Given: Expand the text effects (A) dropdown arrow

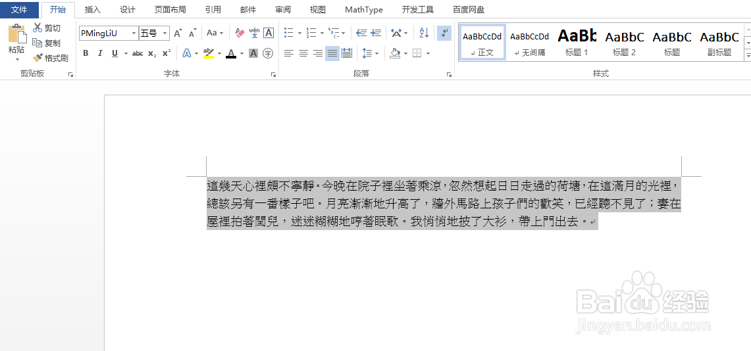Looking at the screenshot, I should tap(196, 53).
